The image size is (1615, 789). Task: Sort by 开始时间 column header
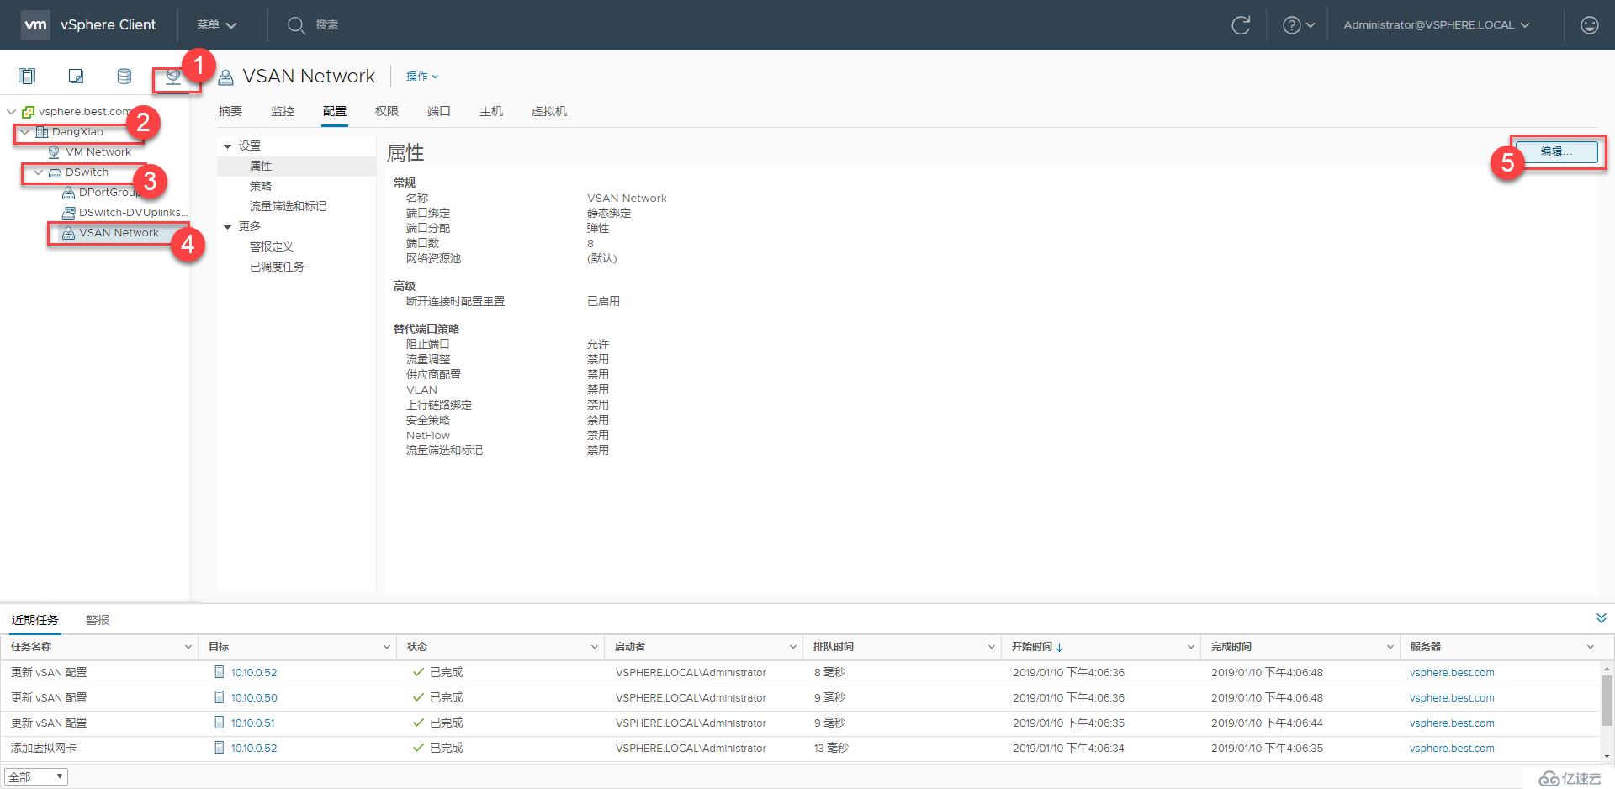click(x=1036, y=647)
